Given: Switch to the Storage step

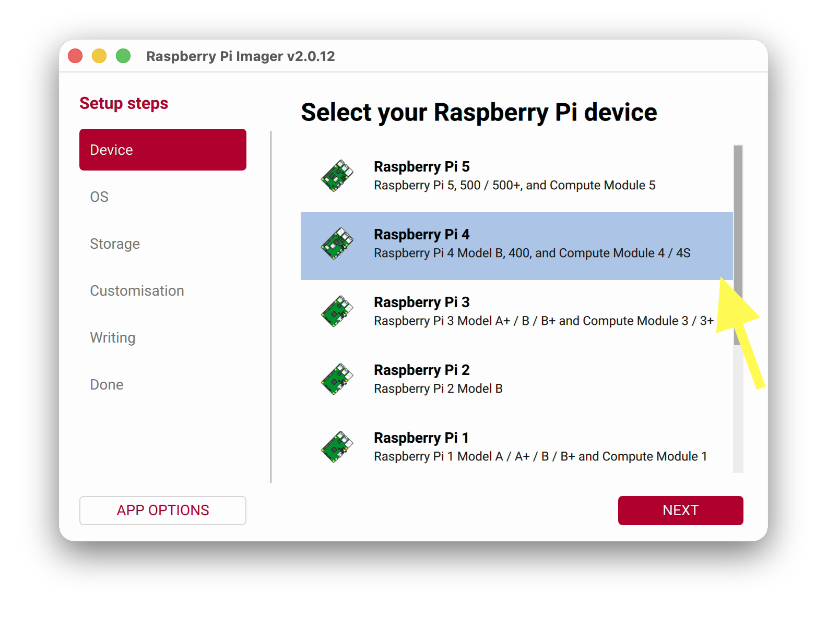Looking at the screenshot, I should pyautogui.click(x=163, y=244).
